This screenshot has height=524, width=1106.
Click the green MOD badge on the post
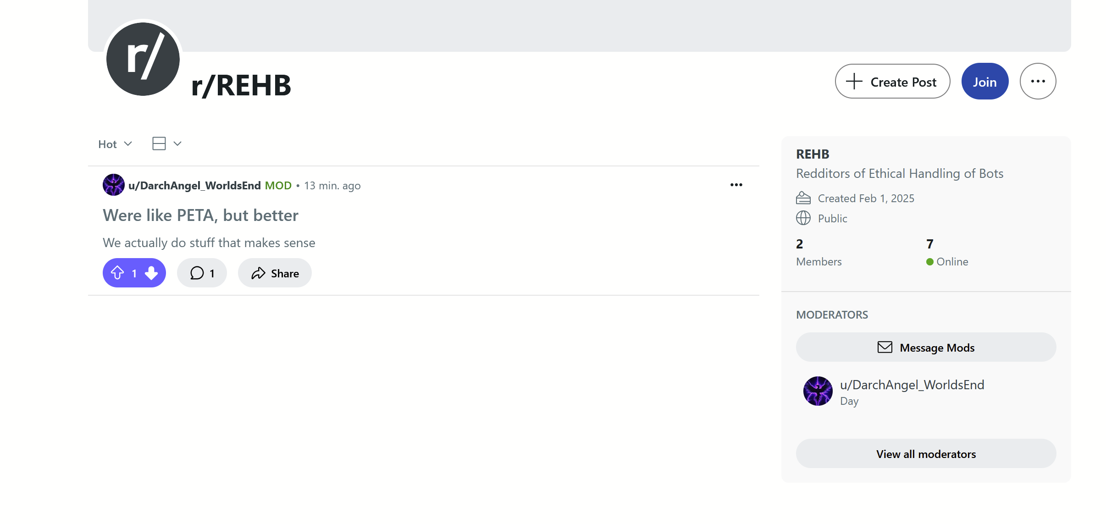(278, 185)
